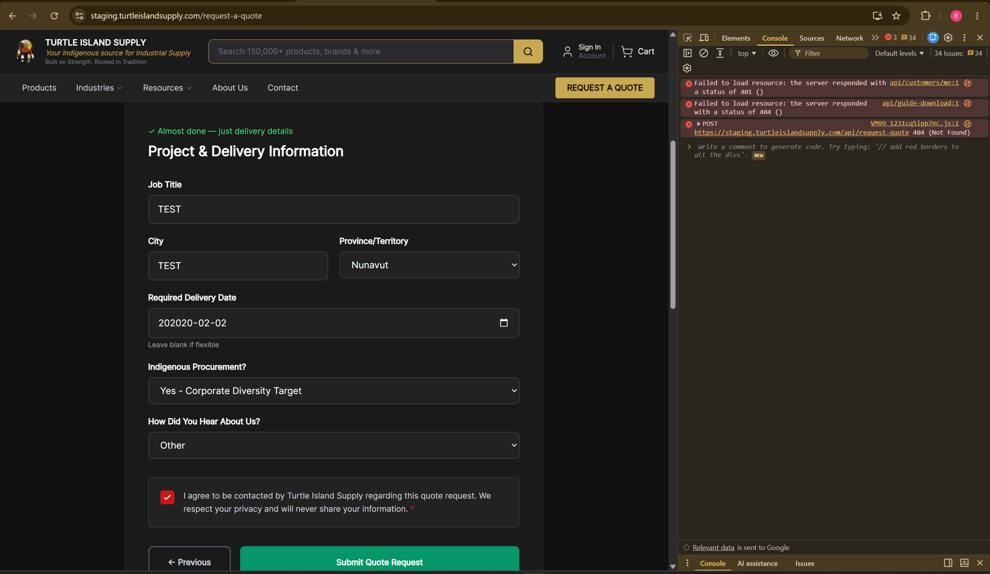Open the date picker calendar icon
This screenshot has width=990, height=574.
(x=504, y=323)
